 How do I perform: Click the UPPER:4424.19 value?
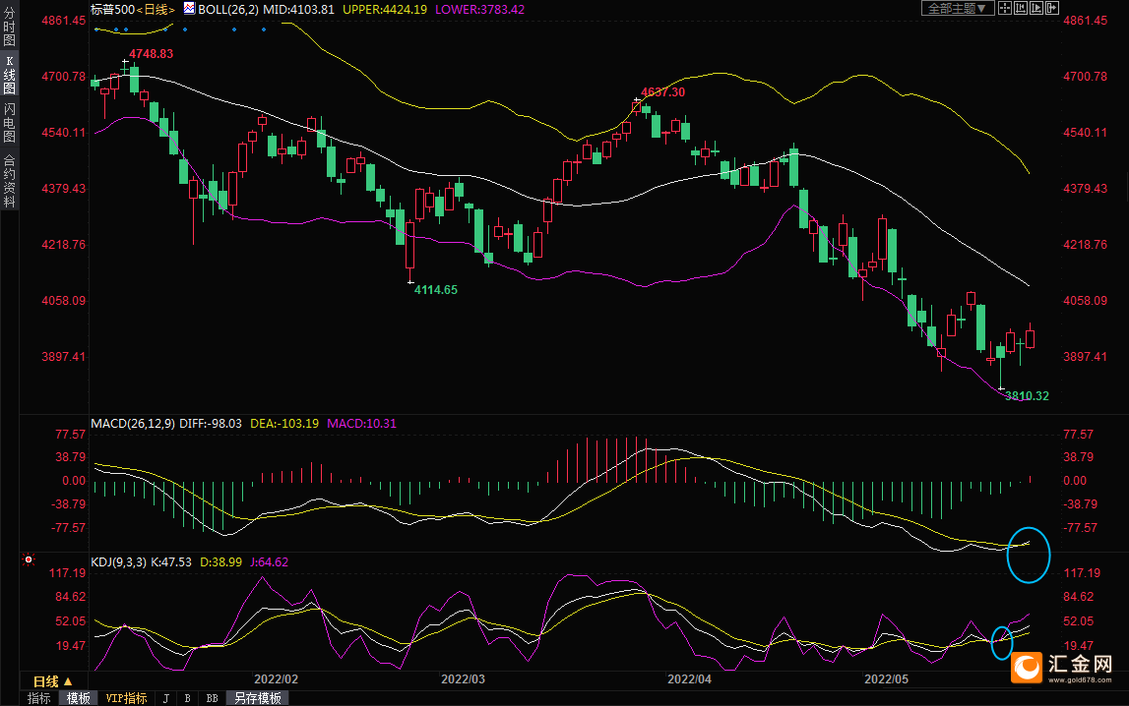click(x=385, y=10)
